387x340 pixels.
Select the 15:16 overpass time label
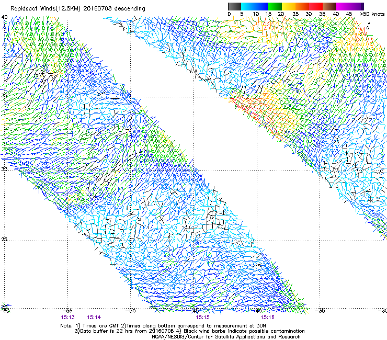pos(267,318)
